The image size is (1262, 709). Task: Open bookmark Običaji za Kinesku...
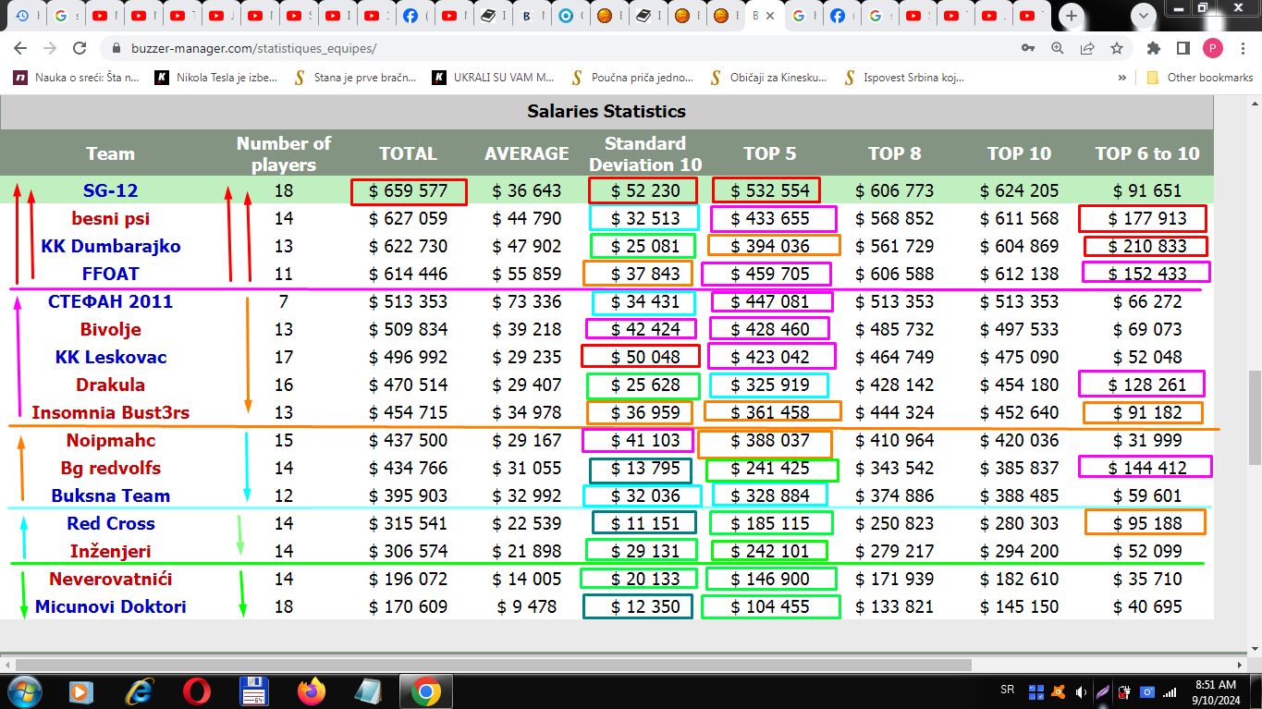(768, 78)
